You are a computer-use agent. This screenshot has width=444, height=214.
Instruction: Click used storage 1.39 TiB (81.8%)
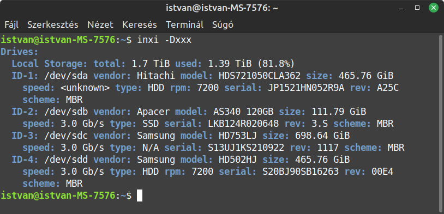[x=251, y=64]
